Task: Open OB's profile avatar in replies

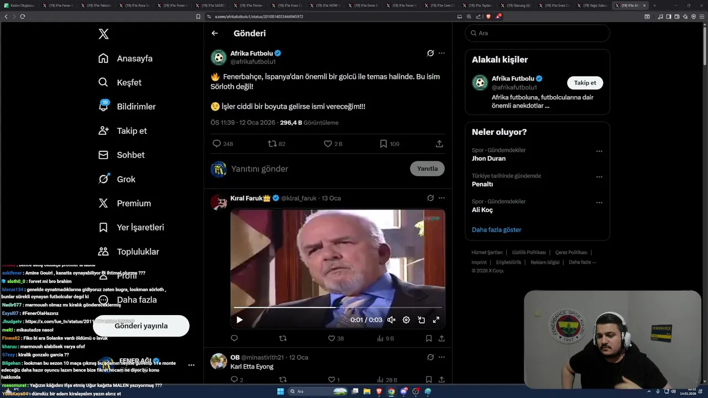Action: (x=218, y=362)
